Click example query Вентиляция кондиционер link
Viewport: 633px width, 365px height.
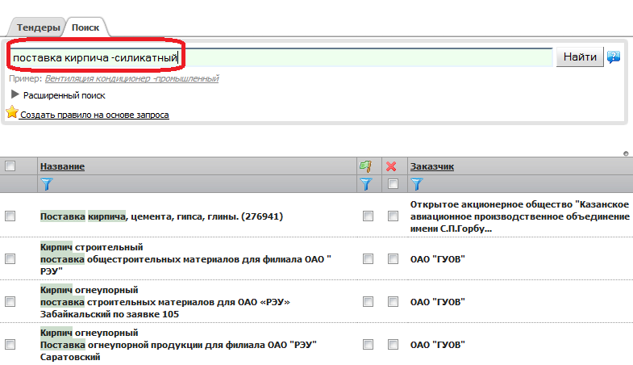tap(131, 78)
